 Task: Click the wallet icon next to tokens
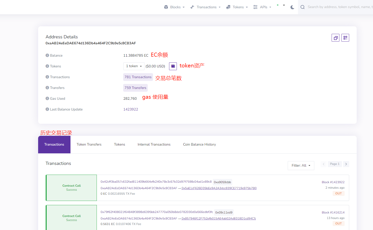point(173,66)
